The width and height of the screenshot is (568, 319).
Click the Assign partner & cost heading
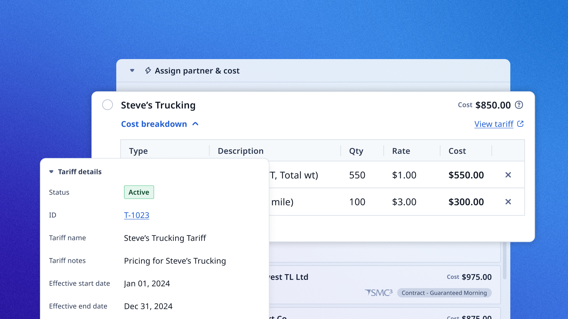click(197, 71)
